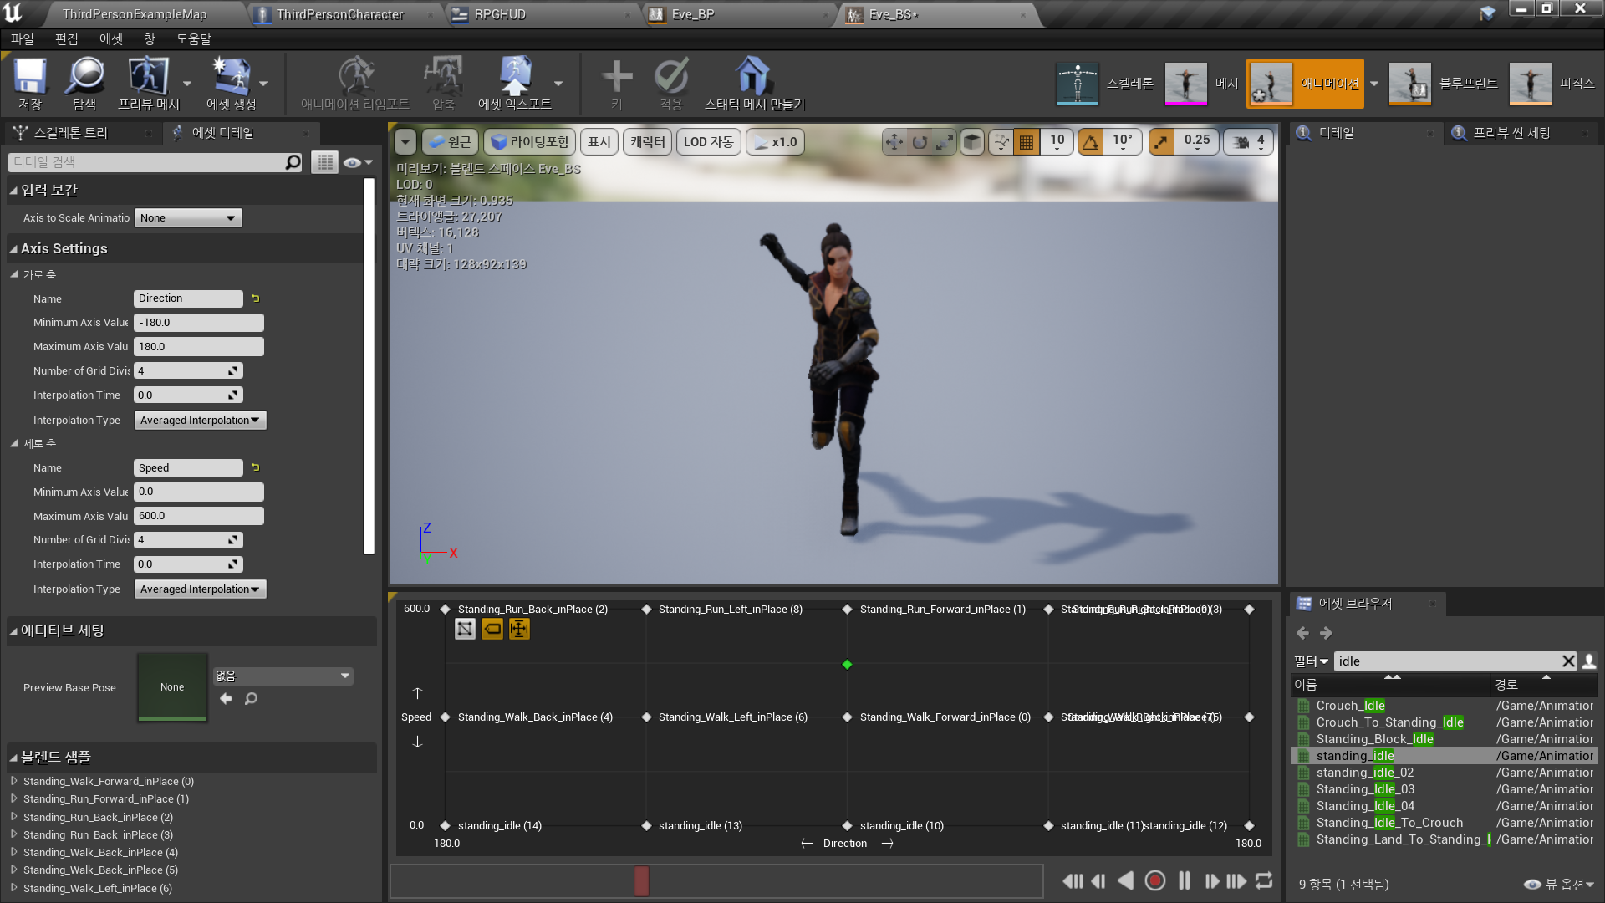This screenshot has width=1605, height=903.
Task: Switch to the Eve_BP tab
Action: tap(692, 14)
